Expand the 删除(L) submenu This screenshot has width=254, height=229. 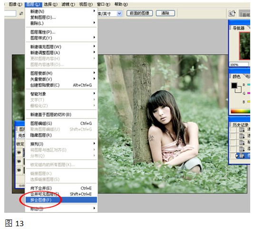pos(94,22)
